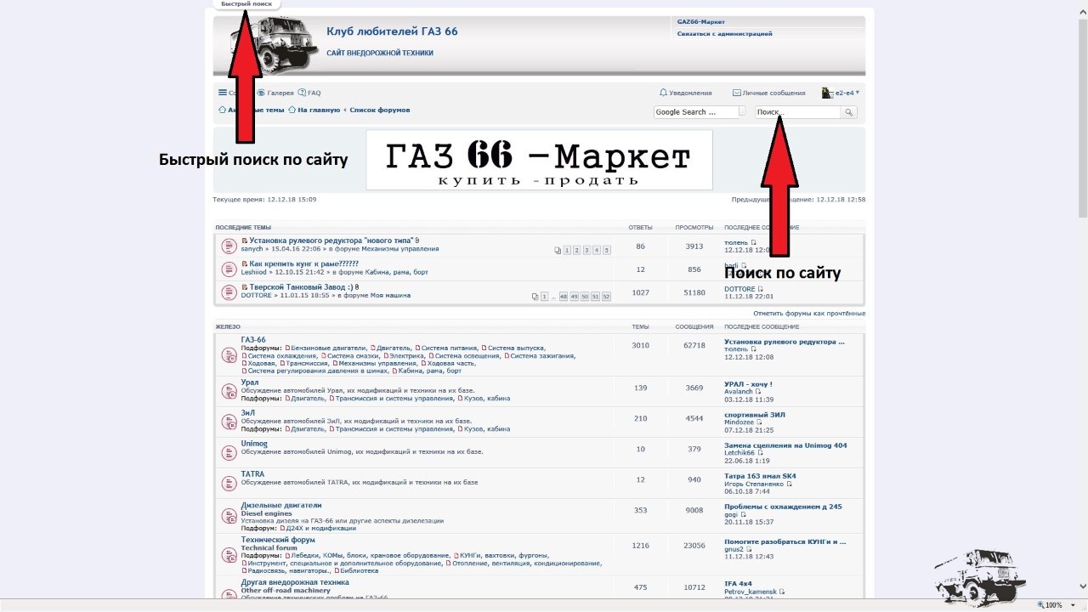The image size is (1088, 612).
Task: Open Клуб любителей ГАЗ 66 title
Action: pyautogui.click(x=392, y=31)
